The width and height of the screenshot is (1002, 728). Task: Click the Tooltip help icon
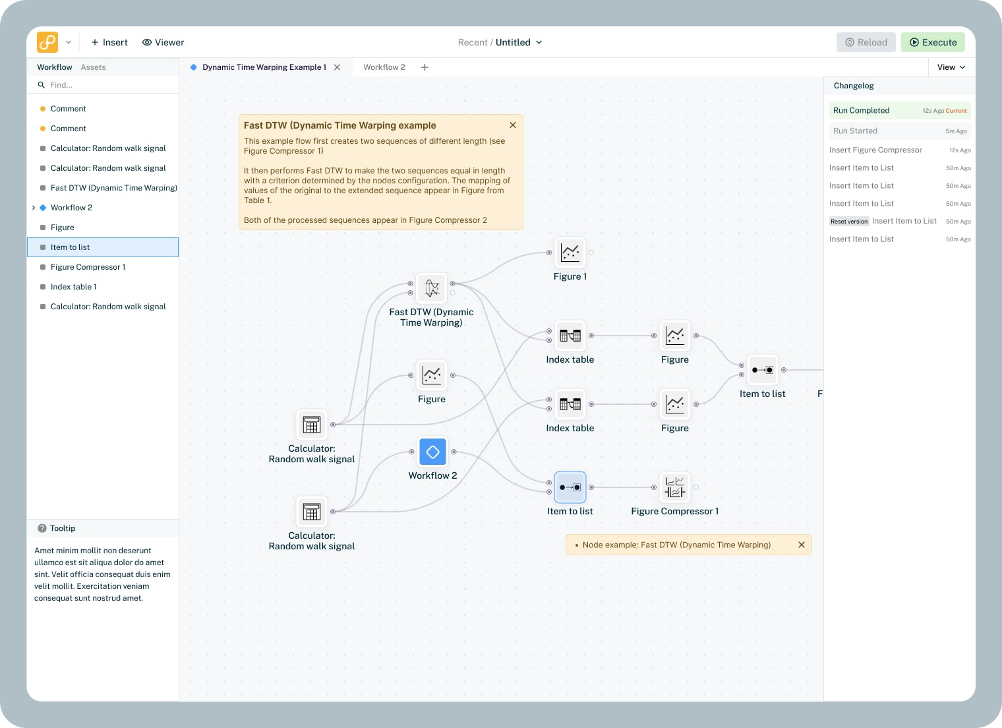(x=42, y=528)
